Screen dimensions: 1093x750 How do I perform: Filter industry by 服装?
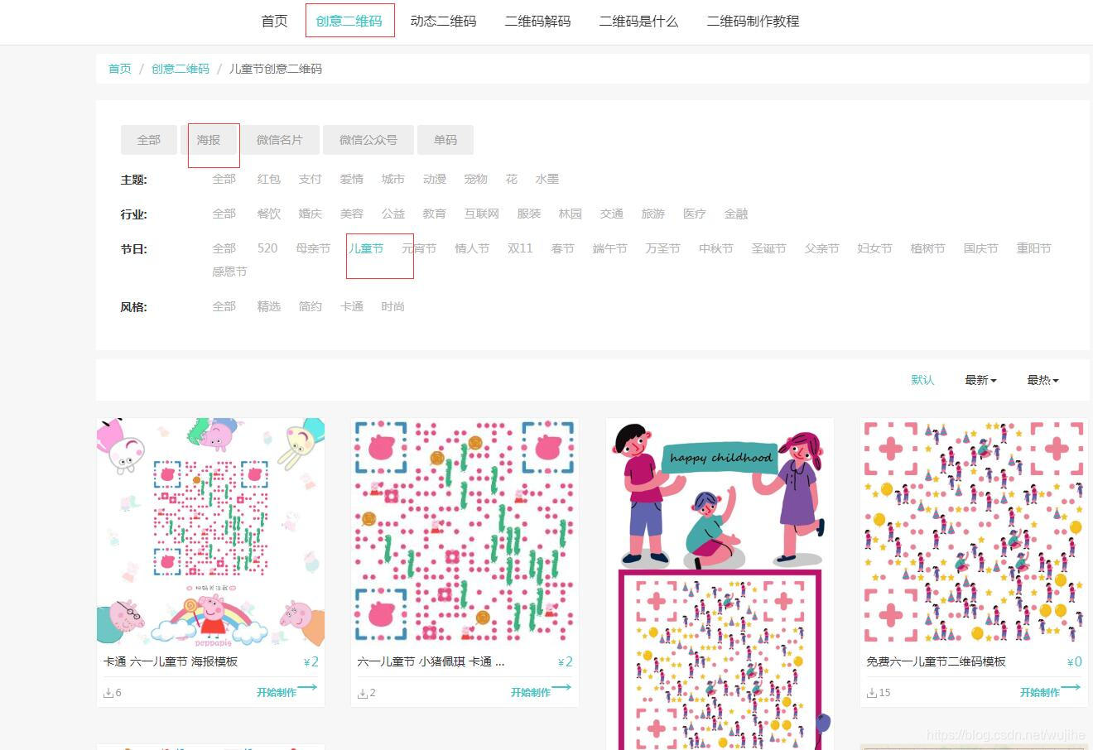coord(529,214)
